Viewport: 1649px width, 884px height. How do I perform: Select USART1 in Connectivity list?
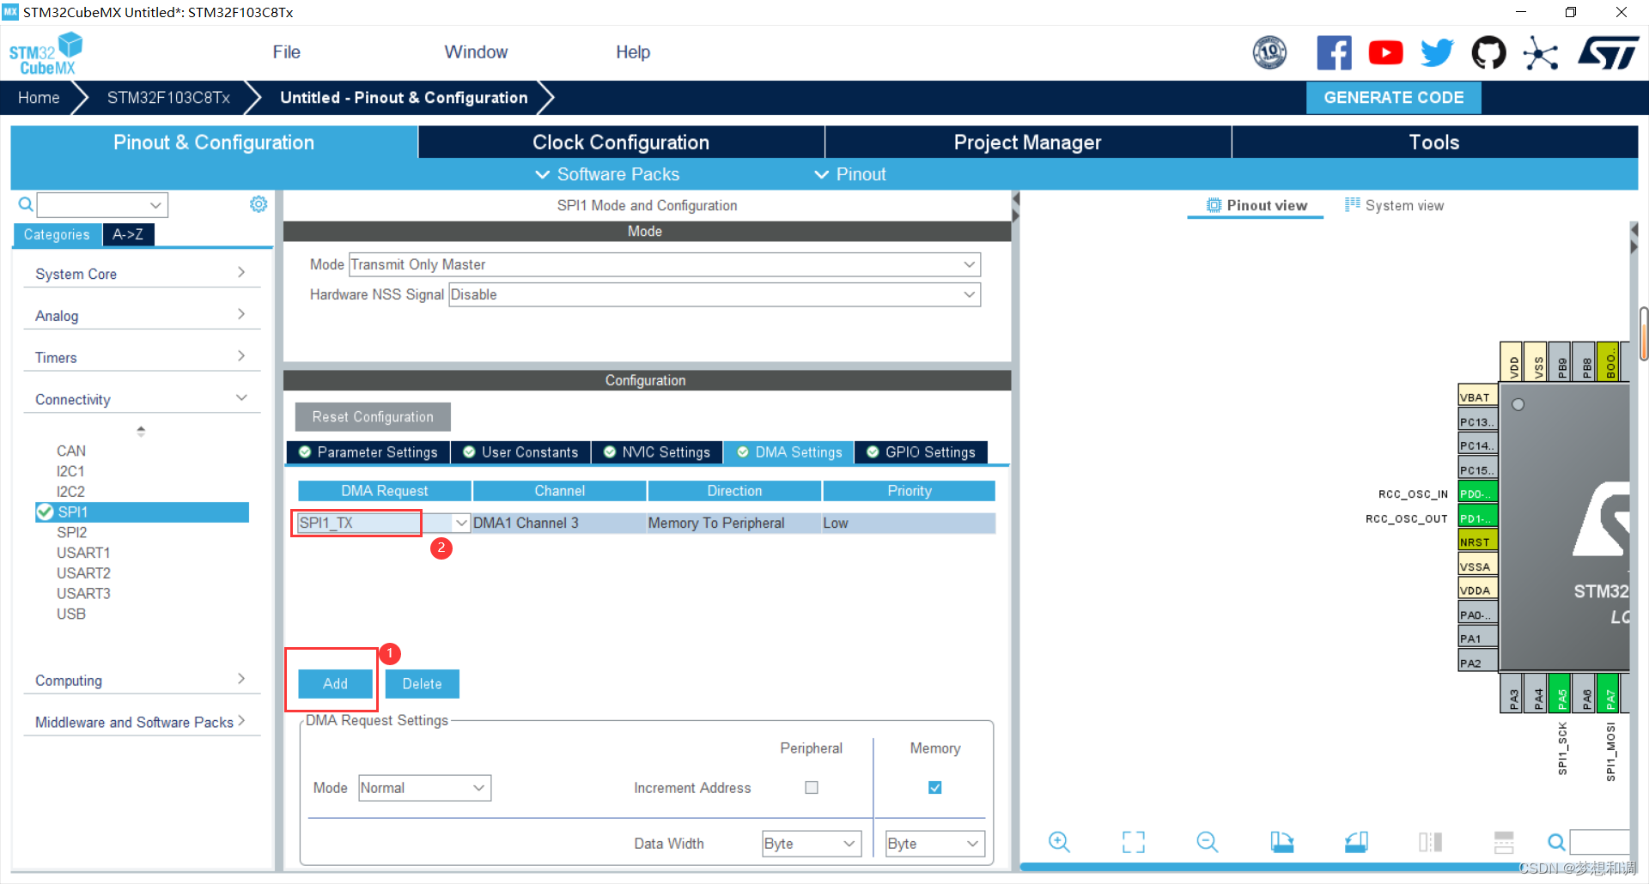coord(83,553)
